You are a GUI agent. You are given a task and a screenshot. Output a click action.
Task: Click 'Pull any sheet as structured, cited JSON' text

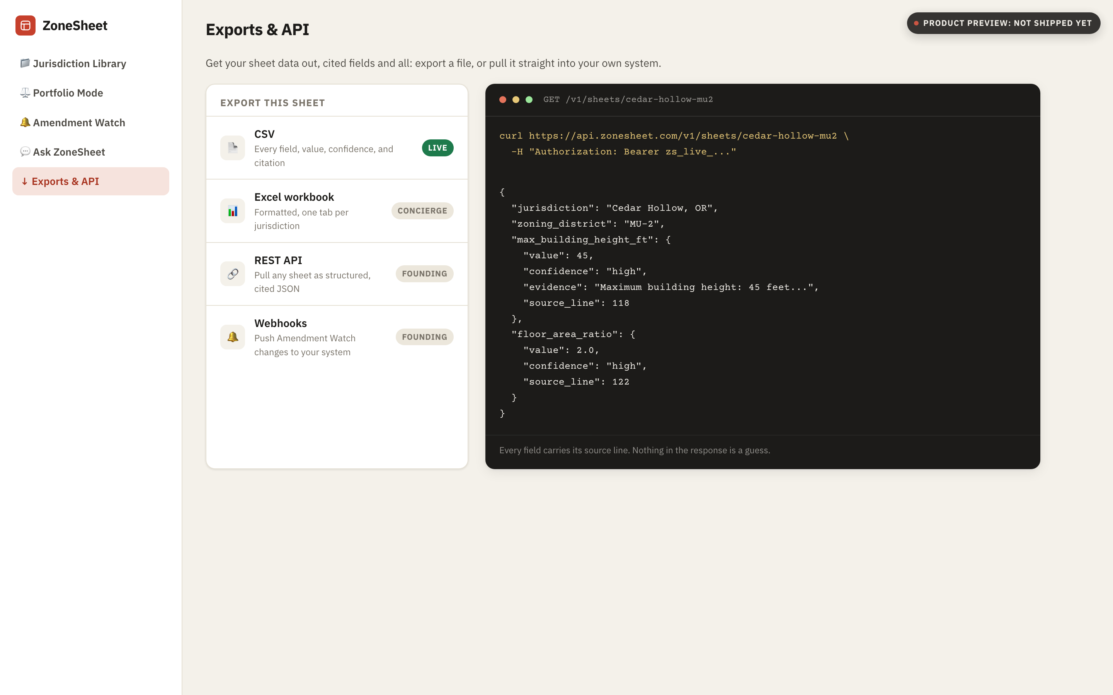(312, 282)
